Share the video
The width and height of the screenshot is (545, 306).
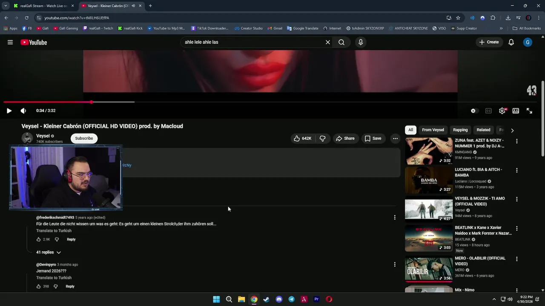[x=345, y=138]
